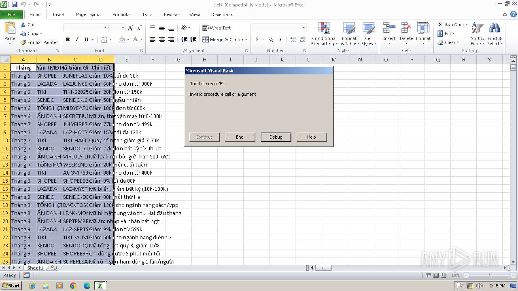Screen dimensions: 518x291
Task: Click the Top Align icon
Action: (153, 28)
